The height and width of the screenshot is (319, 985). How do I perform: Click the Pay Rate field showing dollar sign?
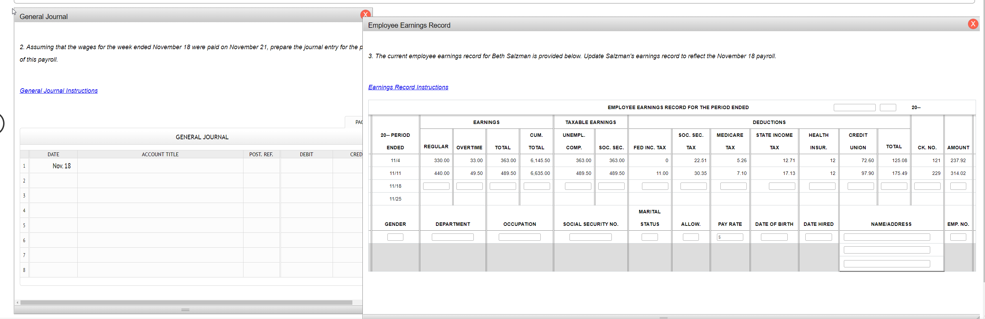click(x=730, y=237)
